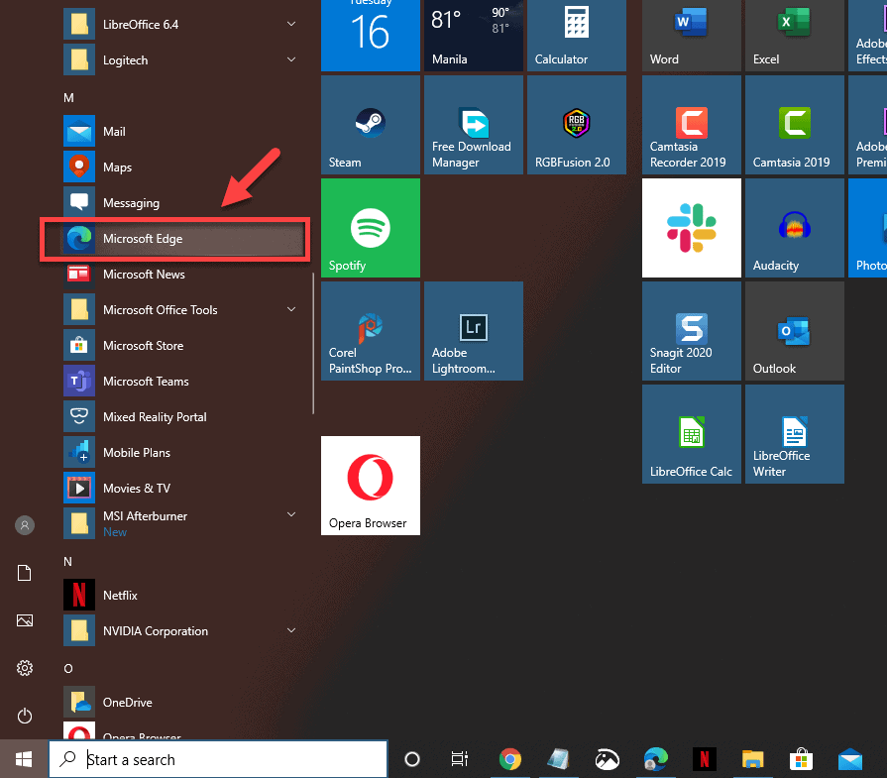Screen dimensions: 887x778
Task: Open Documents from the left rail
Action: pos(25,573)
